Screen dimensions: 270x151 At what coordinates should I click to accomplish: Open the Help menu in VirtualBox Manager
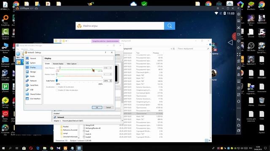(32, 49)
